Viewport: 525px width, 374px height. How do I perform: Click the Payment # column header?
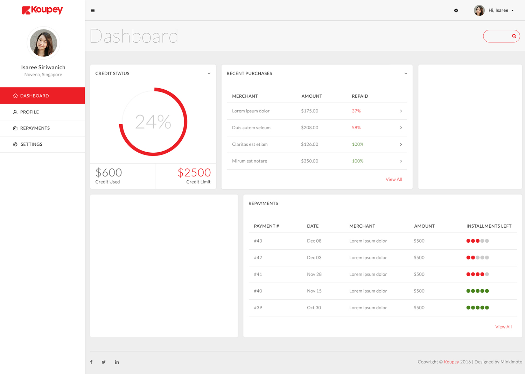266,226
